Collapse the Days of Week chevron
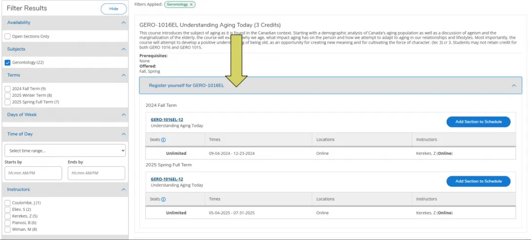Viewport: 531px width, 240px height. (123, 115)
